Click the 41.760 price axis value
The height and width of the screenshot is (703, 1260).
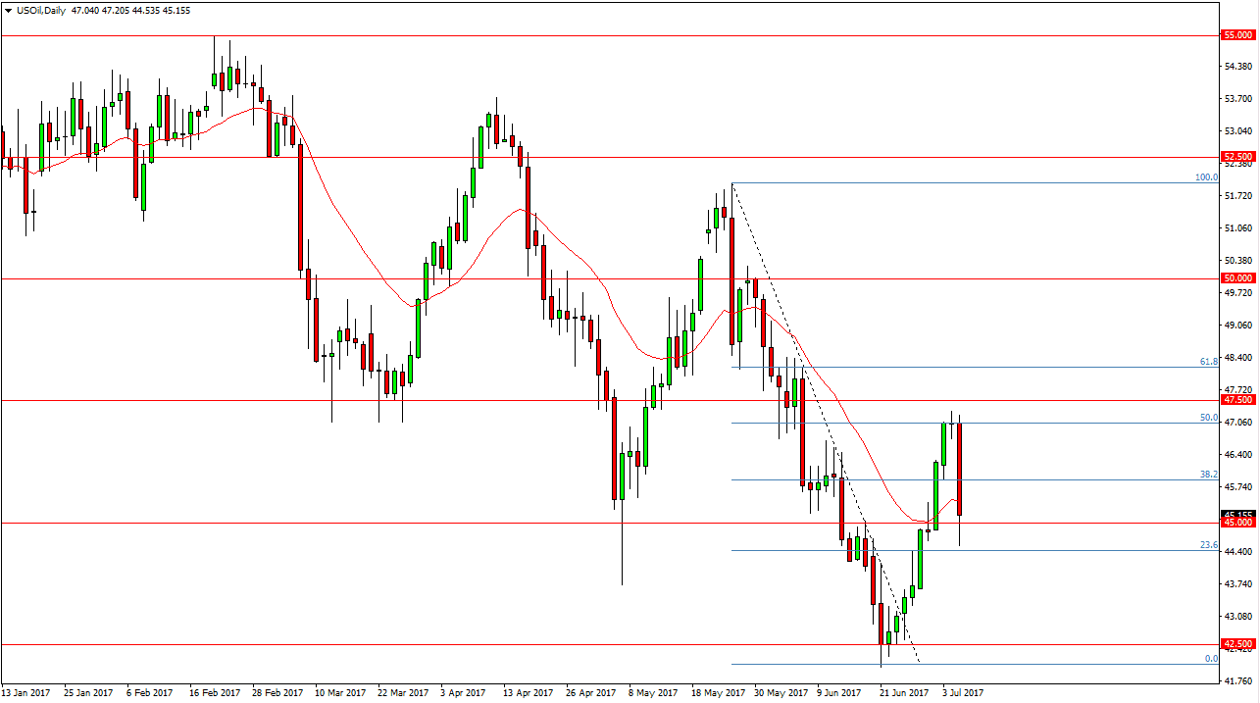coord(1240,681)
